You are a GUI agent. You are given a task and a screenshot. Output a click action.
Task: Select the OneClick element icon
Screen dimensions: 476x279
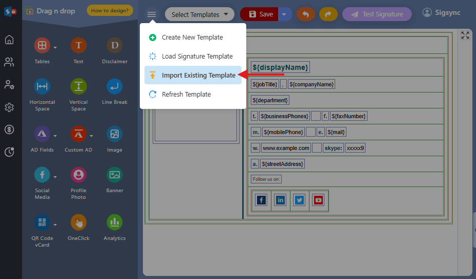point(78,222)
